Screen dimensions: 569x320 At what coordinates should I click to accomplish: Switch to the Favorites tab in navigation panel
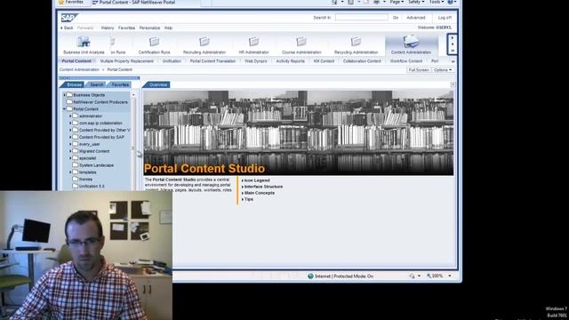pyautogui.click(x=120, y=84)
